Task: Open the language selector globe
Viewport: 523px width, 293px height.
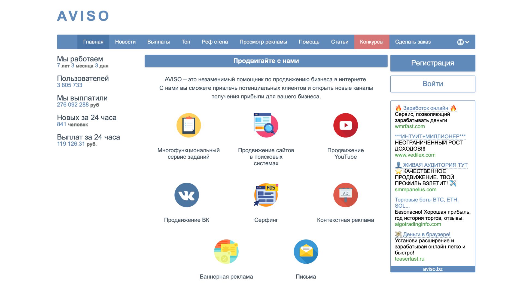Action: pyautogui.click(x=463, y=42)
